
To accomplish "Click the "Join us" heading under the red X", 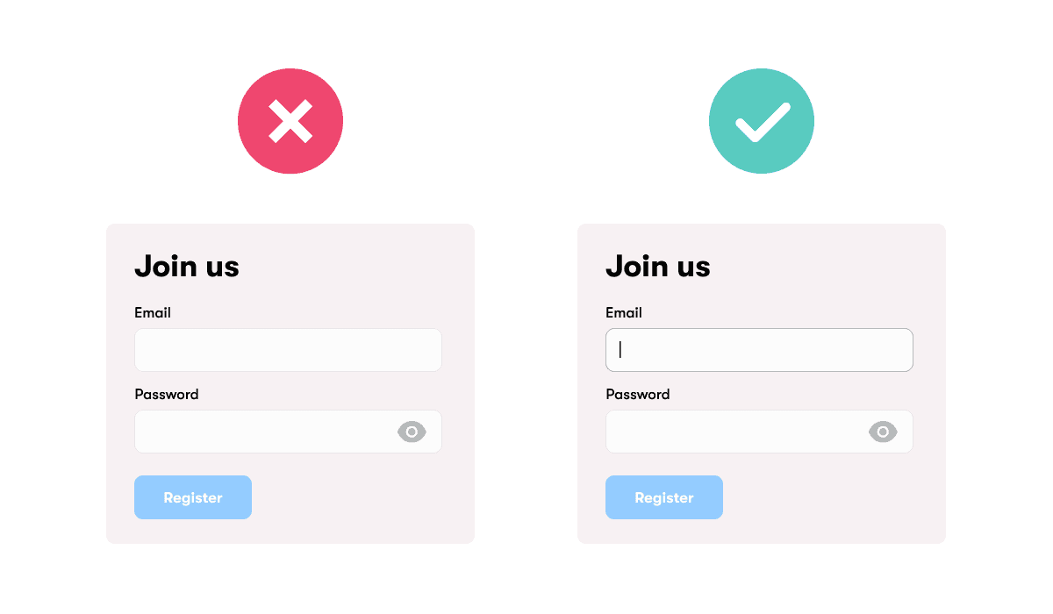I will pos(187,267).
